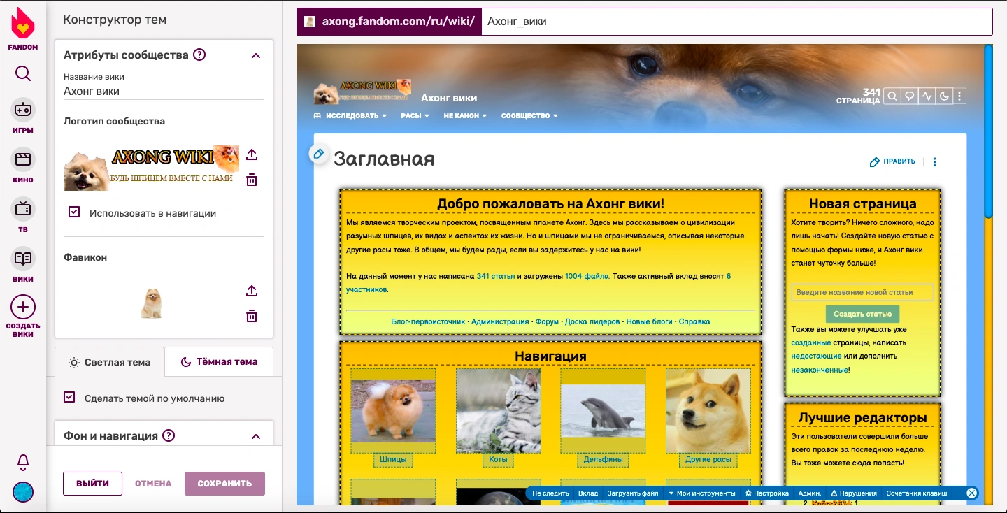
Task: Open the Доска лидеров link
Action: 592,321
